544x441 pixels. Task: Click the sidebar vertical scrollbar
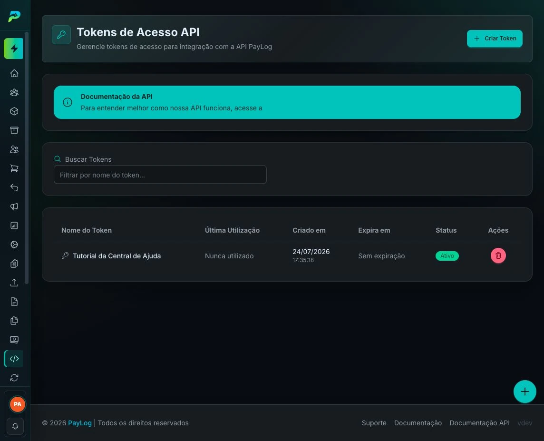pyautogui.click(x=27, y=158)
